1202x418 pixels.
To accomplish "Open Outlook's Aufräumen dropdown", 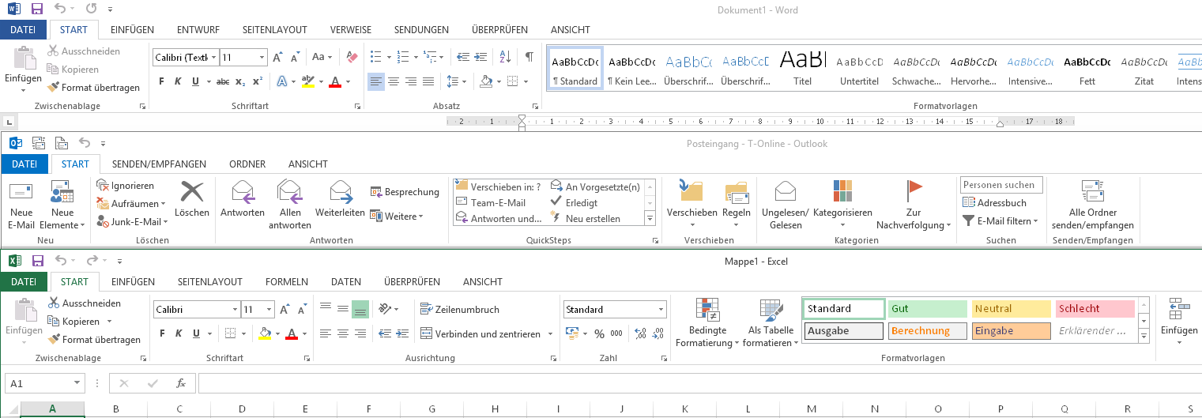I will point(132,204).
